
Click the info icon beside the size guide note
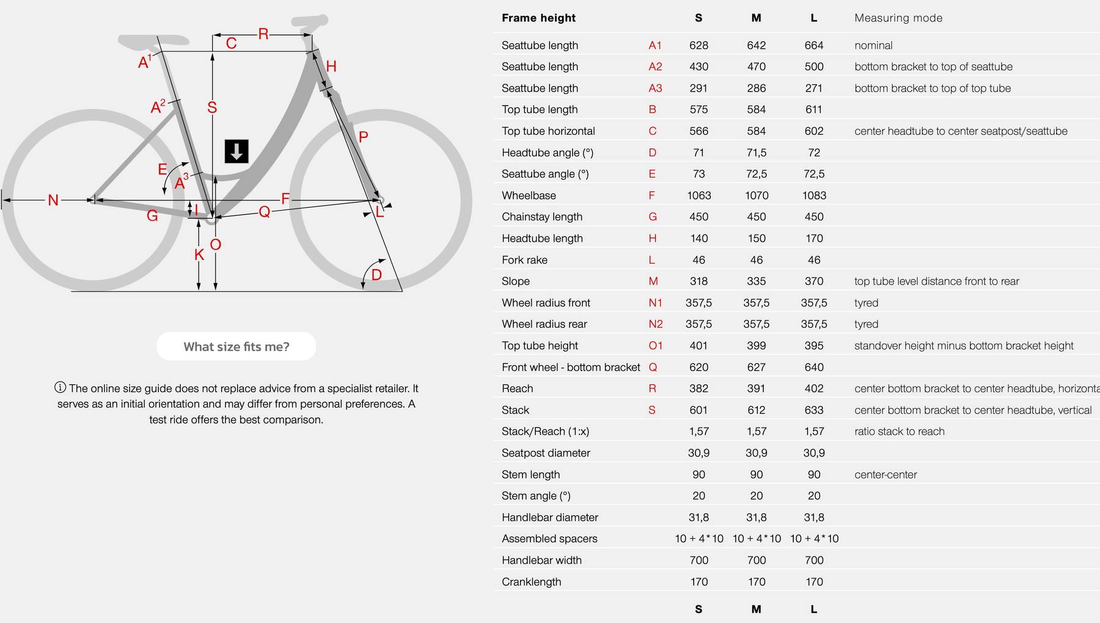pyautogui.click(x=61, y=387)
